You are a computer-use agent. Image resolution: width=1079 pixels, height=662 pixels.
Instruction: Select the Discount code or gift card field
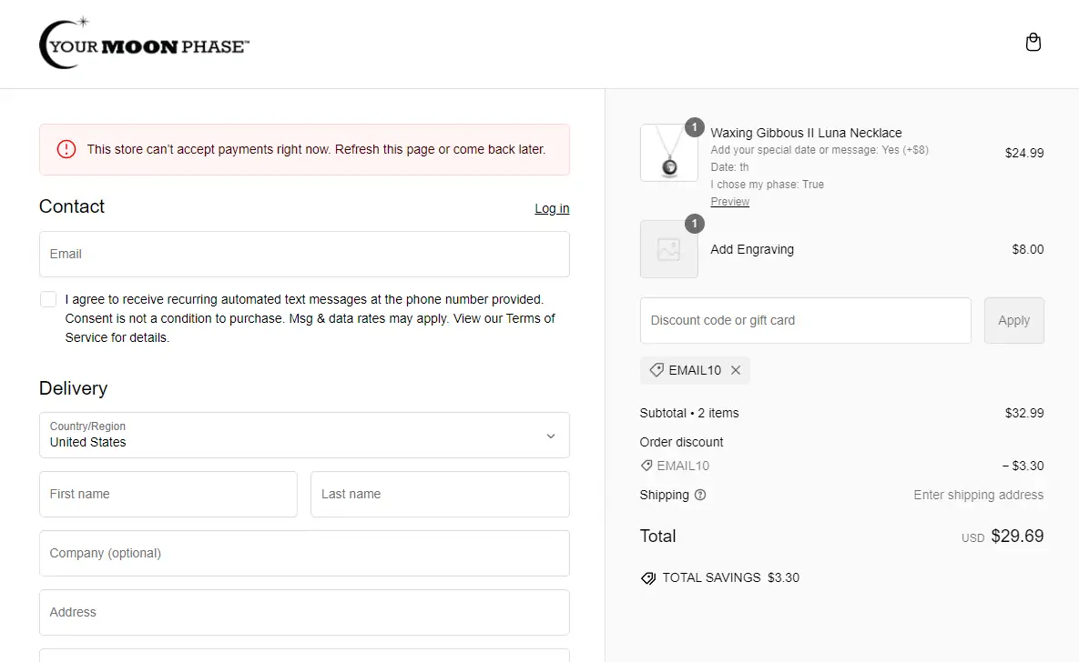pos(805,320)
